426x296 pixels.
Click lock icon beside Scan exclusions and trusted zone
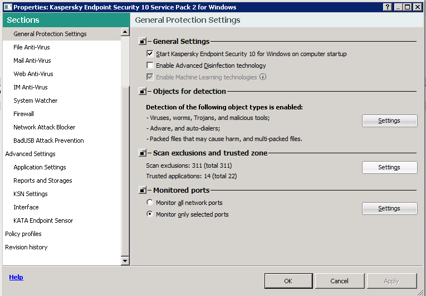point(143,153)
